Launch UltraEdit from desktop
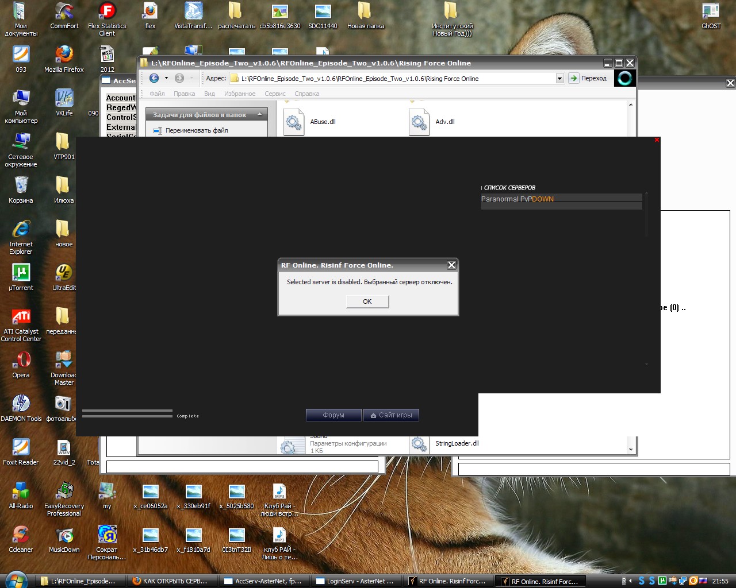 coord(64,277)
